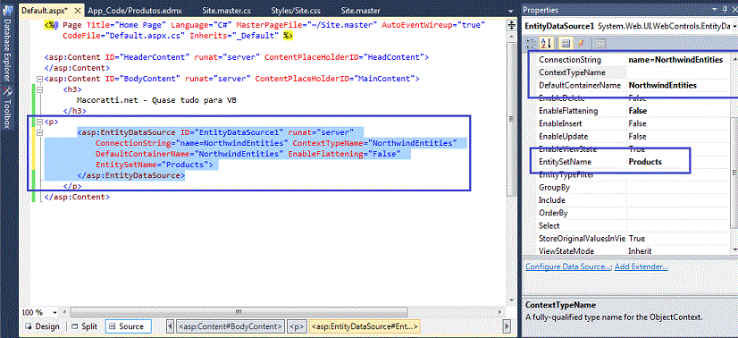Collapse the asp:EntityDataSource element outline

pos(39,132)
